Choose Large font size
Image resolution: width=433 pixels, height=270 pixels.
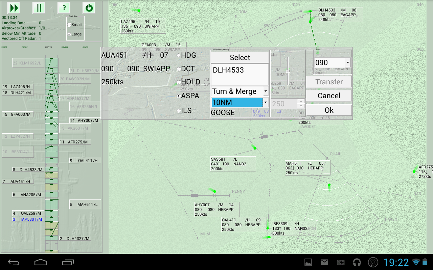click(x=74, y=34)
